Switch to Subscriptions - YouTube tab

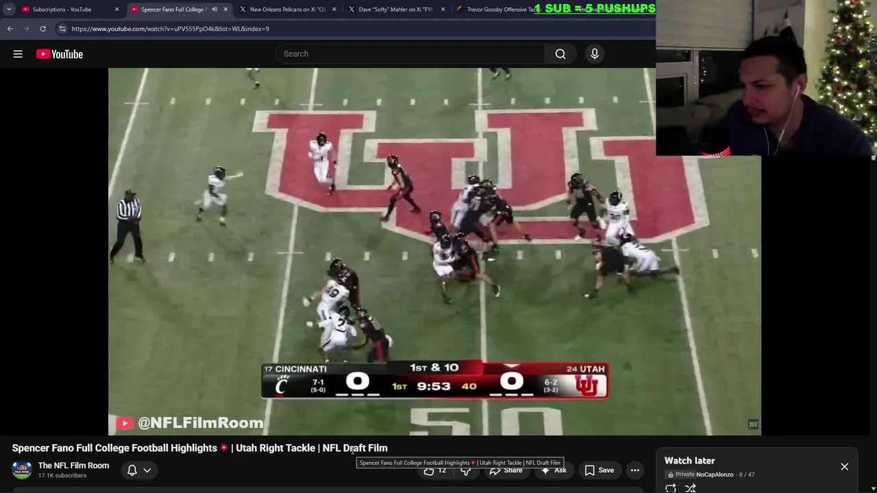69,10
